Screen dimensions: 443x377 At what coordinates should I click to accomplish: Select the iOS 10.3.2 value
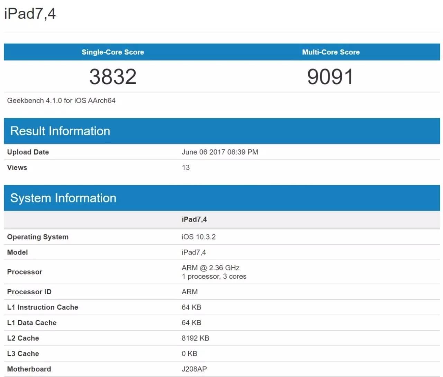tap(199, 237)
